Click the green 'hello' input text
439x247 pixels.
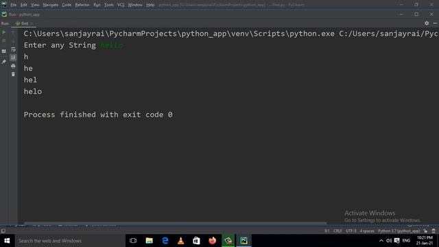click(112, 45)
